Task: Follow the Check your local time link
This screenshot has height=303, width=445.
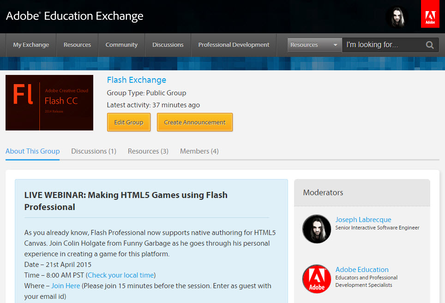Action: click(121, 275)
